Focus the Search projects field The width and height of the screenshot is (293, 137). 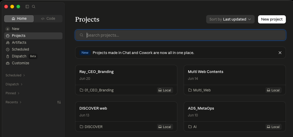[x=181, y=35]
